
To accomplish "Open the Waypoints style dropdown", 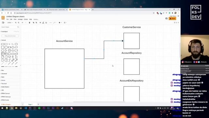I will click(x=55, y=23).
